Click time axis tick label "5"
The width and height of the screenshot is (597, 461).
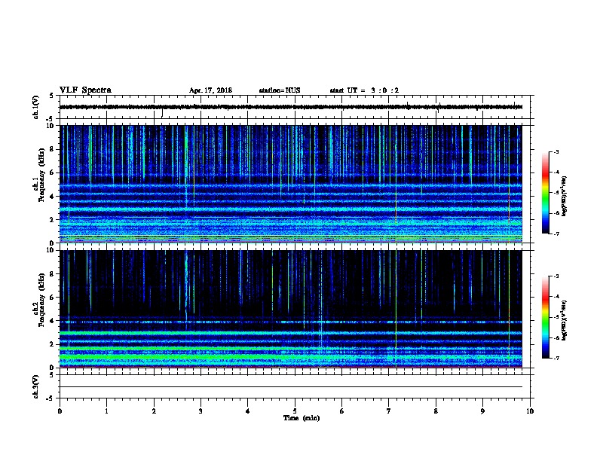(x=295, y=411)
